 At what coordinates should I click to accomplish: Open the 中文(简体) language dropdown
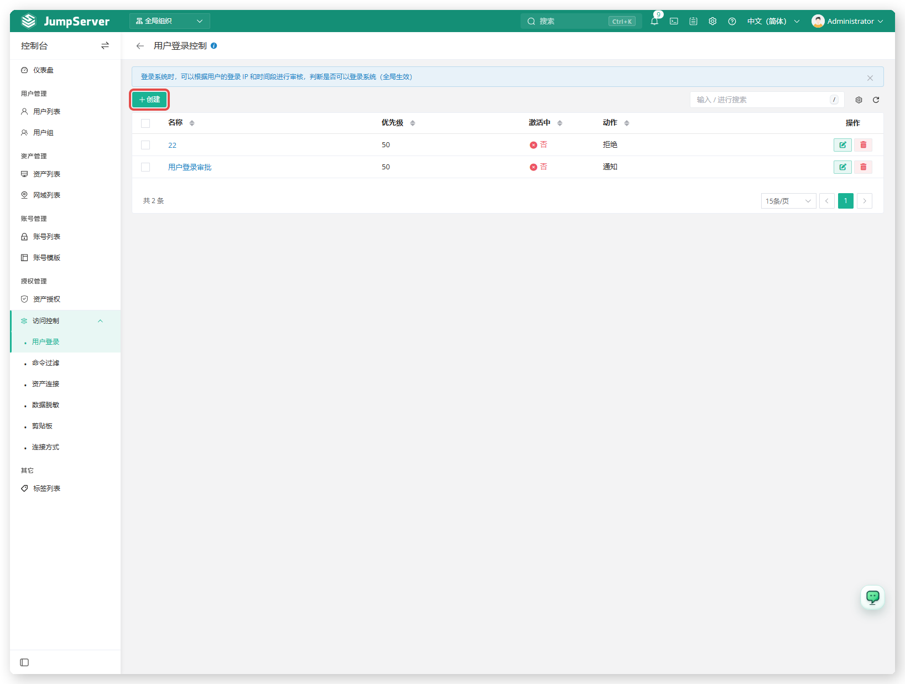(x=773, y=21)
